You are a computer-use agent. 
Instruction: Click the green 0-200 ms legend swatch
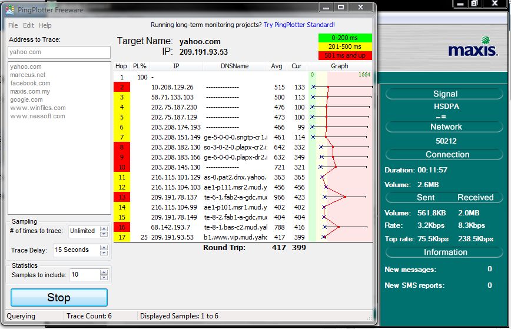[345, 38]
